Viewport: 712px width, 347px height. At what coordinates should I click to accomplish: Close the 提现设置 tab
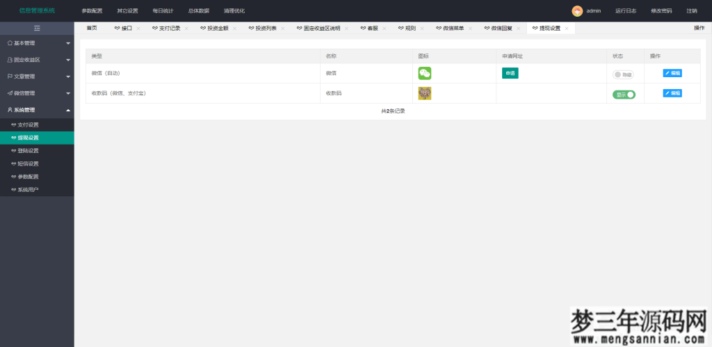pos(567,29)
